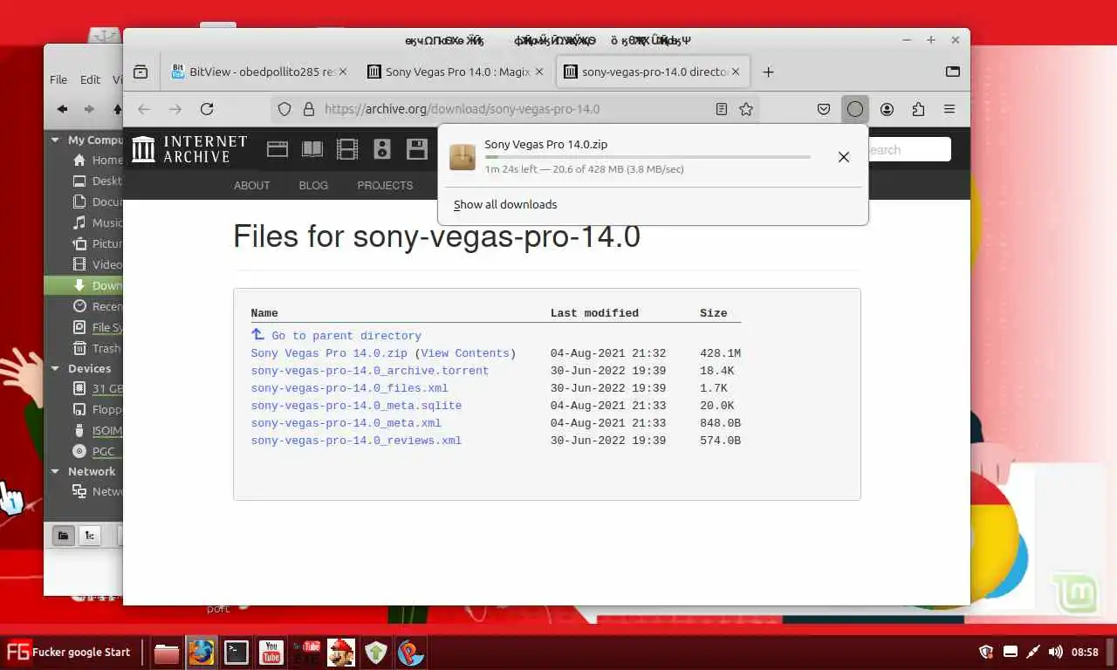Close the sony-vegas-pro-14.0 directory tab

pos(736,72)
